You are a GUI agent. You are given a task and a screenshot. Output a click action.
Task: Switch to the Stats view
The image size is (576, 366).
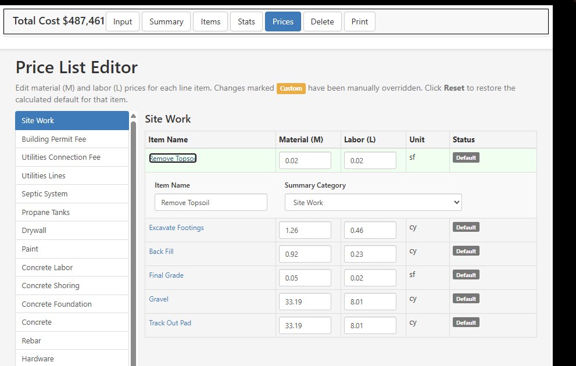tap(246, 21)
